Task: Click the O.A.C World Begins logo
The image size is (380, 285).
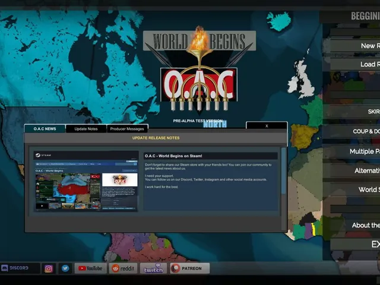Action: point(199,70)
